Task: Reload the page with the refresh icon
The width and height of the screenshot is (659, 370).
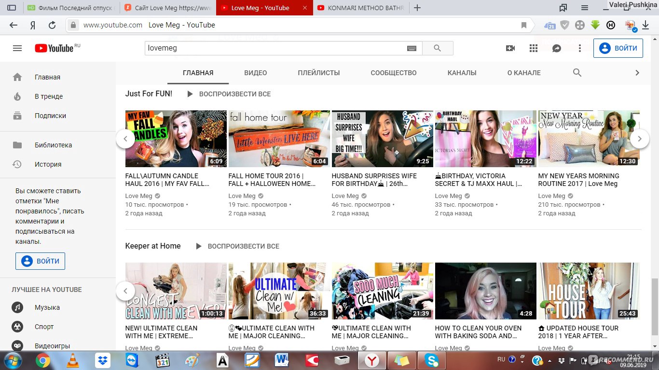Action: pyautogui.click(x=52, y=25)
